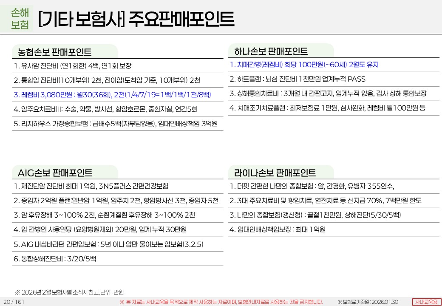The width and height of the screenshot is (442, 306).
Task: Click the blue 치매간병(레켐비) 회당 100만원 line
Action: (304, 65)
